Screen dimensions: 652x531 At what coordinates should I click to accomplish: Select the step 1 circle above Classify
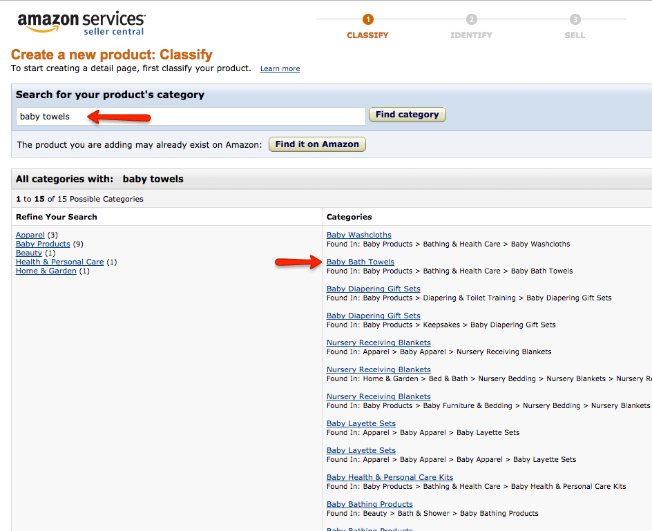[368, 19]
